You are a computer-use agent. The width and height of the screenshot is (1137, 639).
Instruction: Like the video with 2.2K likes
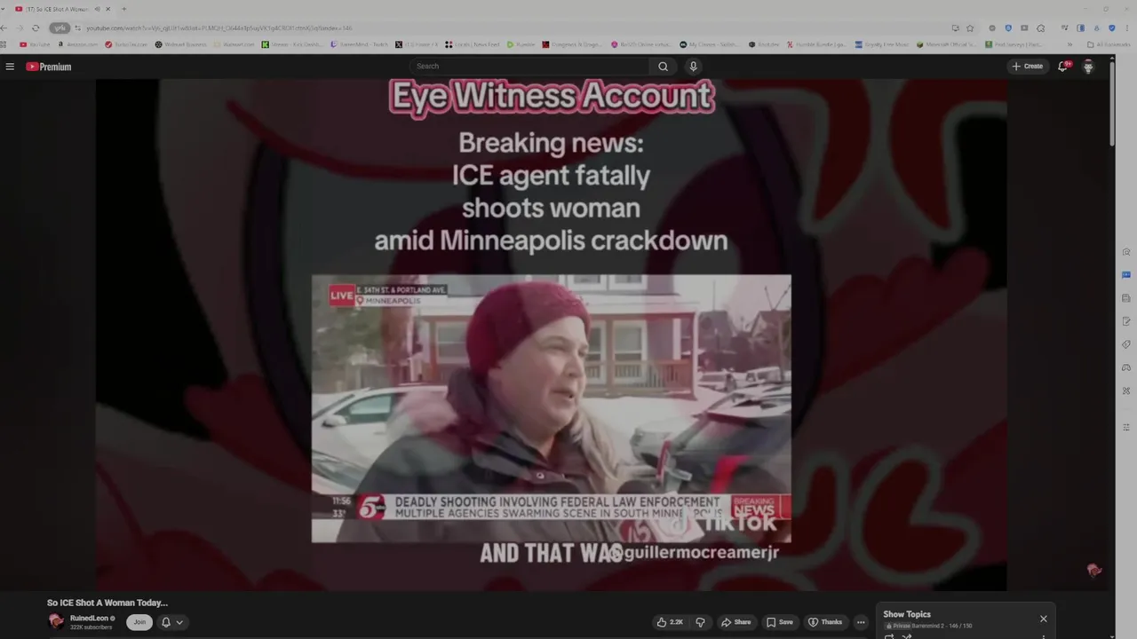[671, 622]
